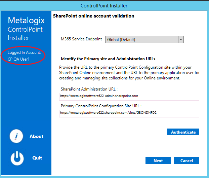Proceed with the Next button
This screenshot has height=178, width=209.
(x=158, y=161)
